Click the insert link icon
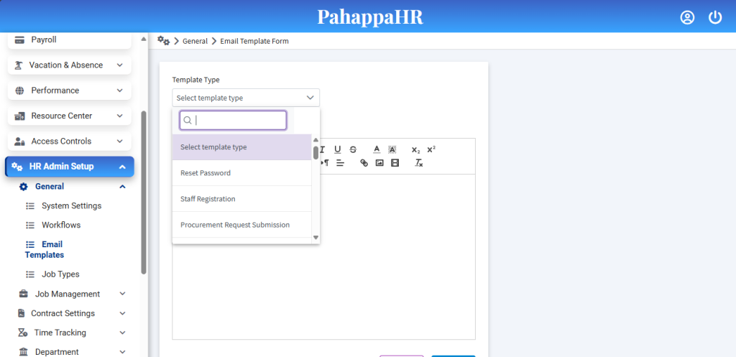Image resolution: width=736 pixels, height=357 pixels. click(x=364, y=163)
